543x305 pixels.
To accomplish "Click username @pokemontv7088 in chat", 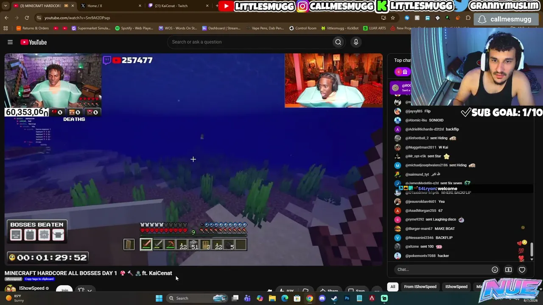I will [421, 256].
